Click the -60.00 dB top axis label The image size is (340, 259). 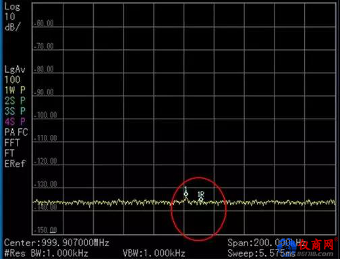[x=44, y=23]
